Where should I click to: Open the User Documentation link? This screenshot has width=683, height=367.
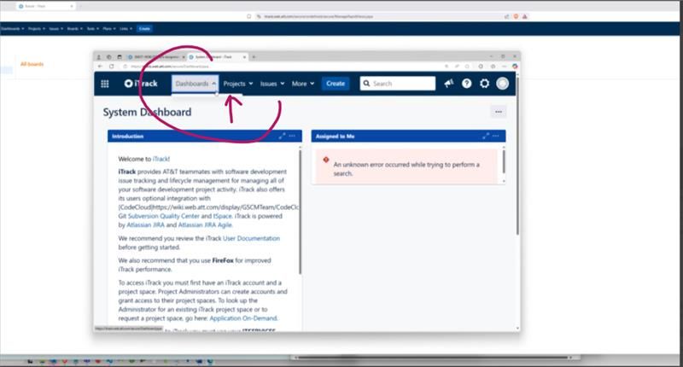(x=251, y=238)
